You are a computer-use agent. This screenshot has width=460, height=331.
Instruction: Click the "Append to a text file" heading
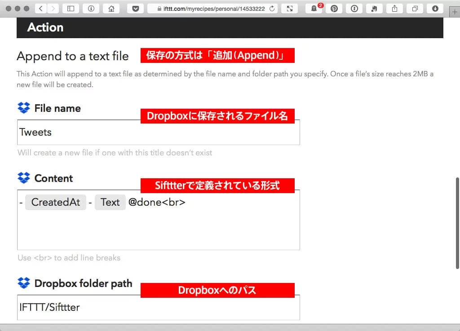tap(73, 56)
